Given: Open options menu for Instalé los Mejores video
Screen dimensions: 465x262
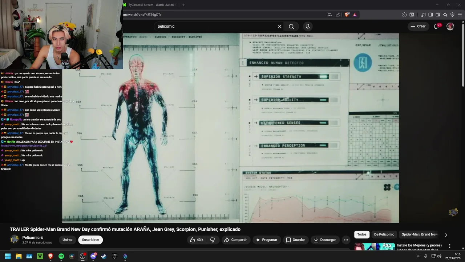Looking at the screenshot, I should [450, 246].
